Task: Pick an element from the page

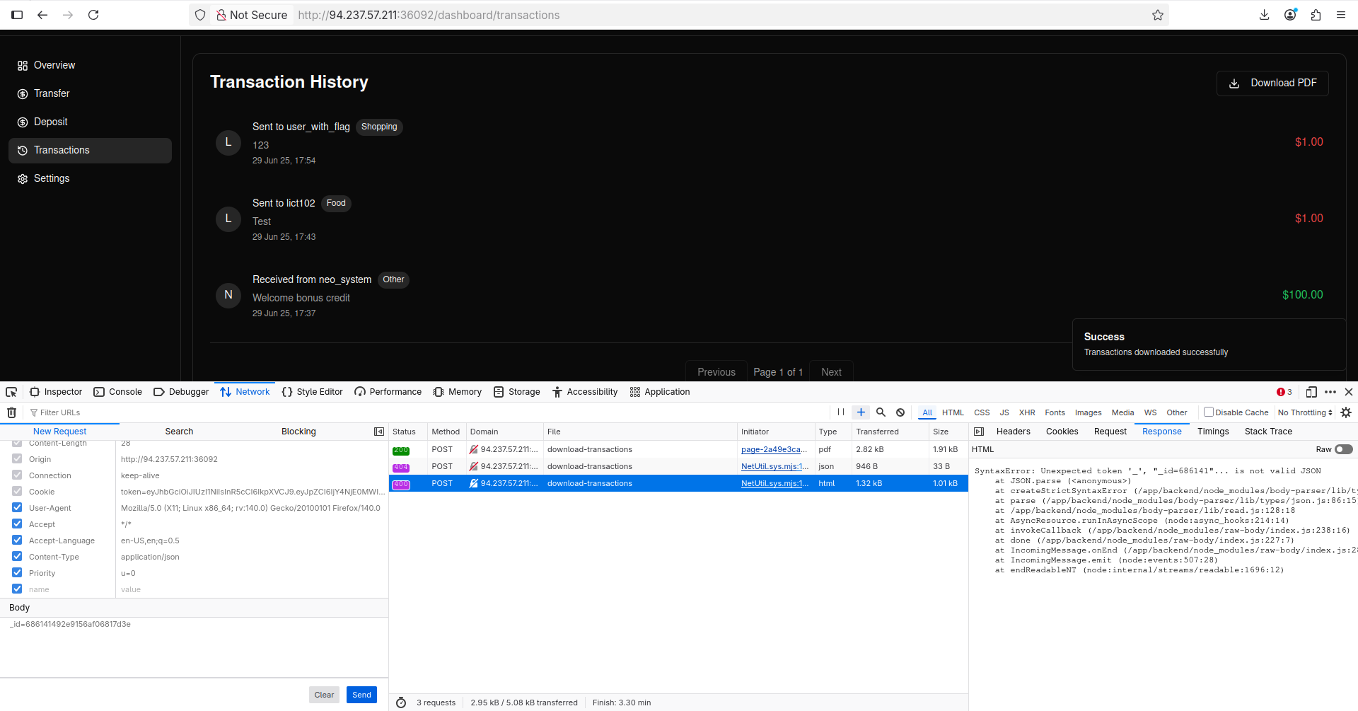Action: tap(11, 392)
